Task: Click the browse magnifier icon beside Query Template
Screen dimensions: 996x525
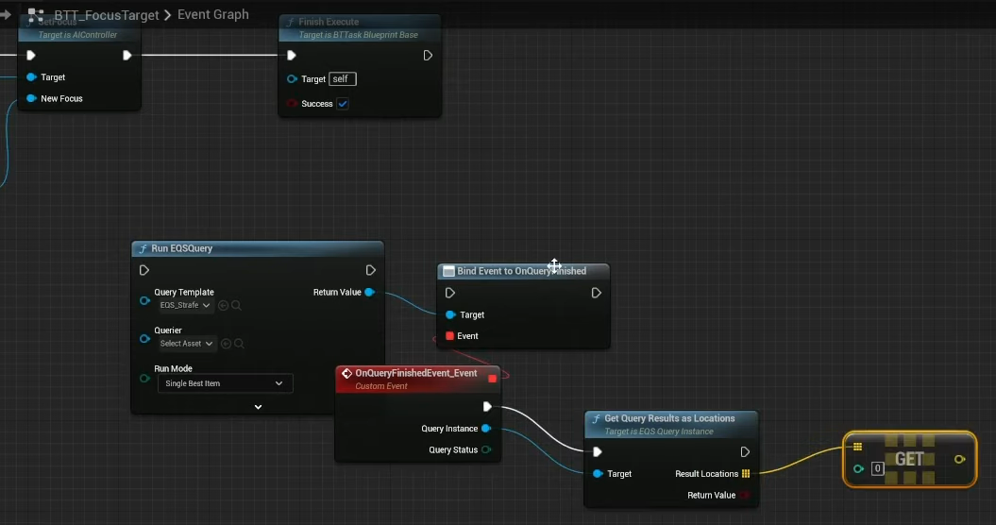Action: tap(237, 306)
